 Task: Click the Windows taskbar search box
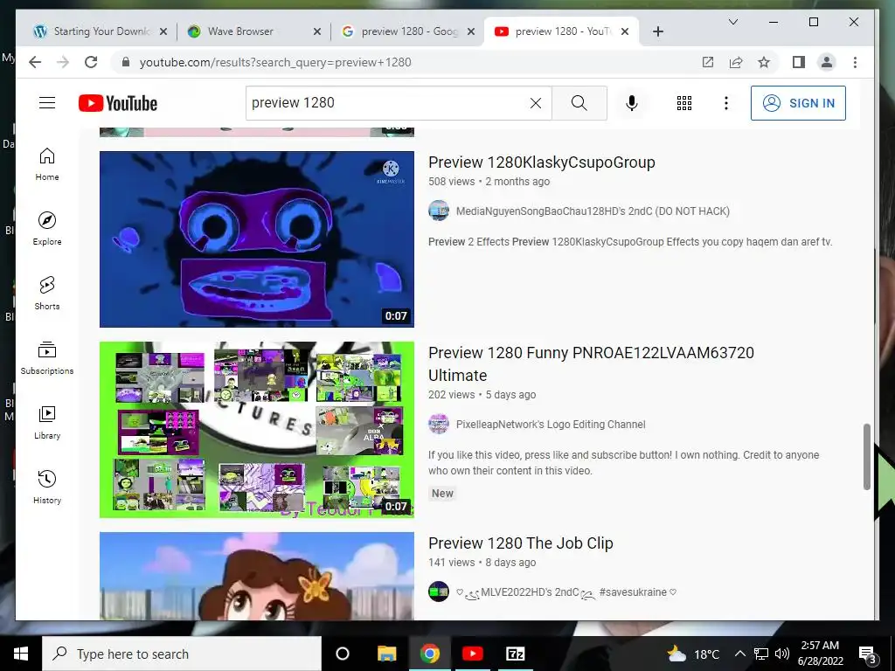coord(182,654)
